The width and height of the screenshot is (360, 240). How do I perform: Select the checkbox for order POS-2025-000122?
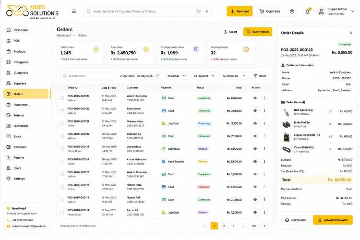click(x=62, y=111)
